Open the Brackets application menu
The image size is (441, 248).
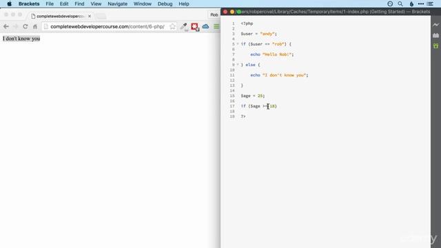29,4
